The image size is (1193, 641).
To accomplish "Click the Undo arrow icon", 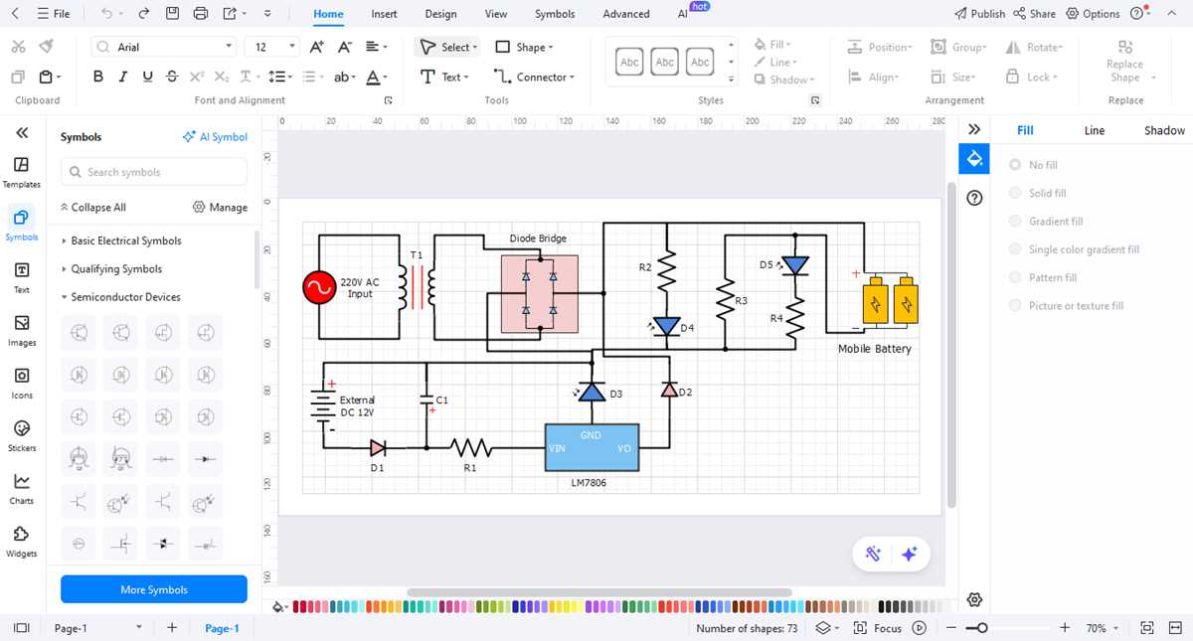I will (106, 14).
